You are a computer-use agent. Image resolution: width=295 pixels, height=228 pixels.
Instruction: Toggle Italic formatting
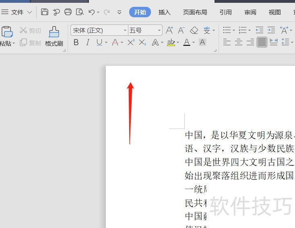point(88,43)
